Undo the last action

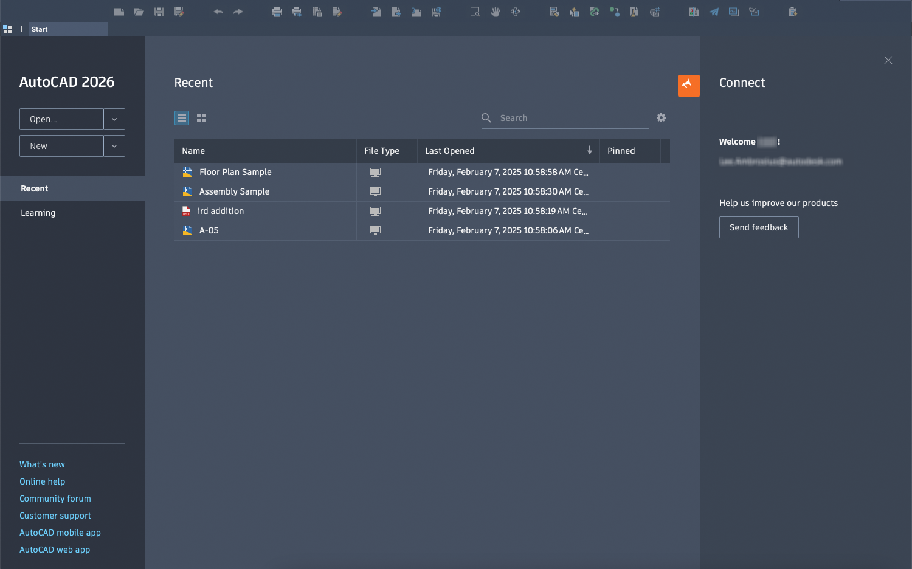218,12
